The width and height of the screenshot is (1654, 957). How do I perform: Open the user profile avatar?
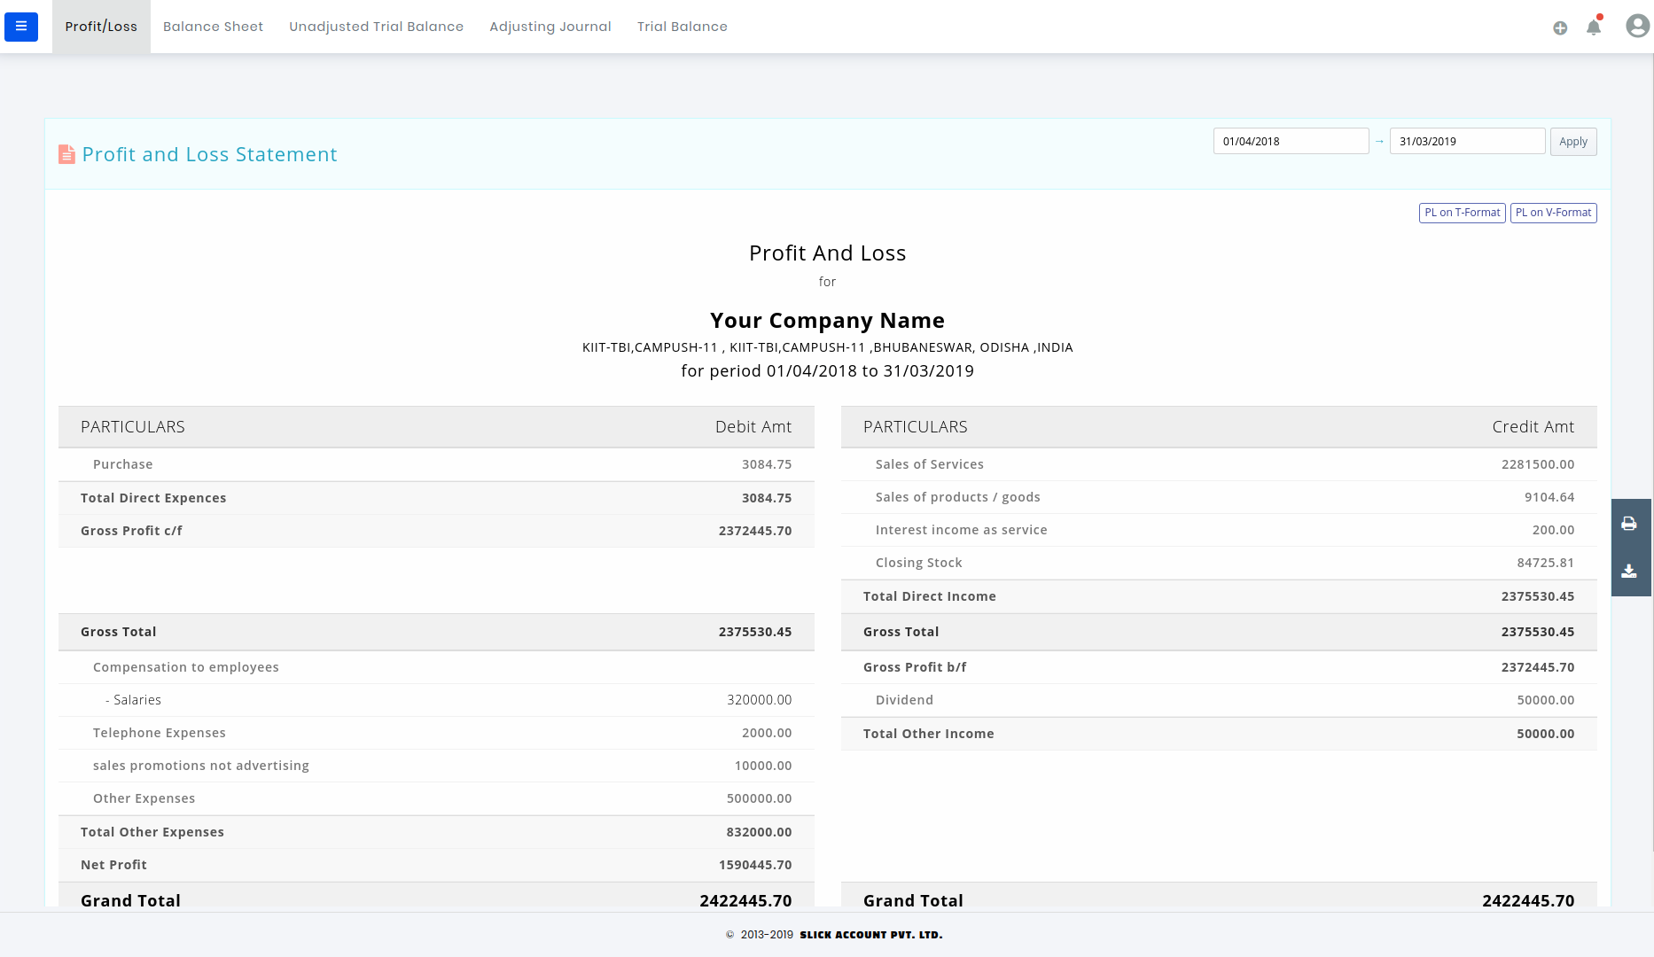[x=1637, y=26]
